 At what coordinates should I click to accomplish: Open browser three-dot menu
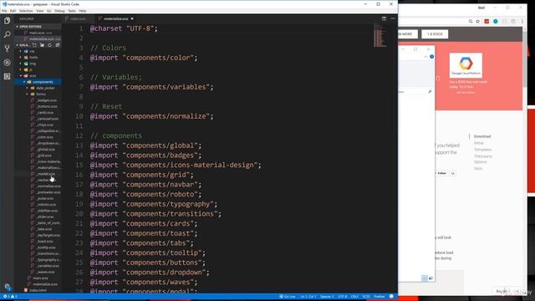coord(522,22)
